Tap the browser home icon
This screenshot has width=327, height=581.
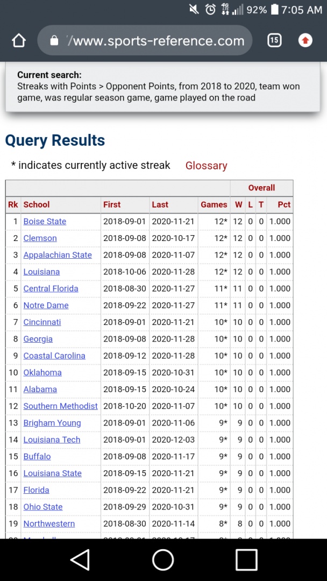click(19, 40)
